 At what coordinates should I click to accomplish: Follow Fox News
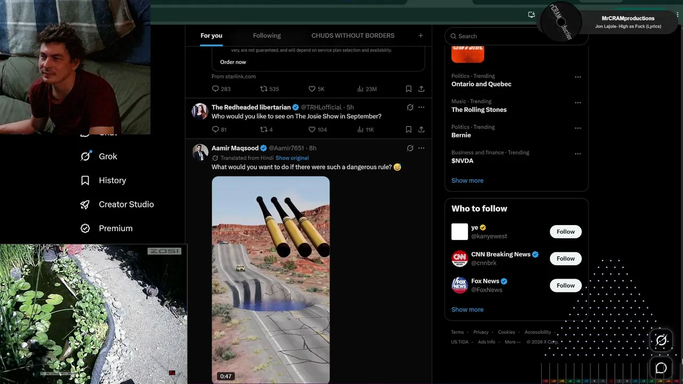point(566,285)
